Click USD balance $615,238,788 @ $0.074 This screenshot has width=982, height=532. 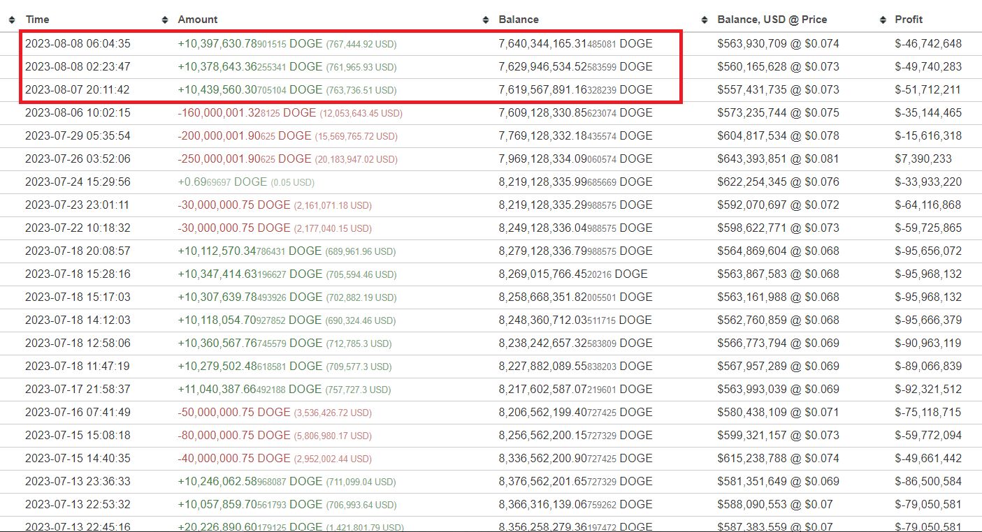tap(778, 458)
